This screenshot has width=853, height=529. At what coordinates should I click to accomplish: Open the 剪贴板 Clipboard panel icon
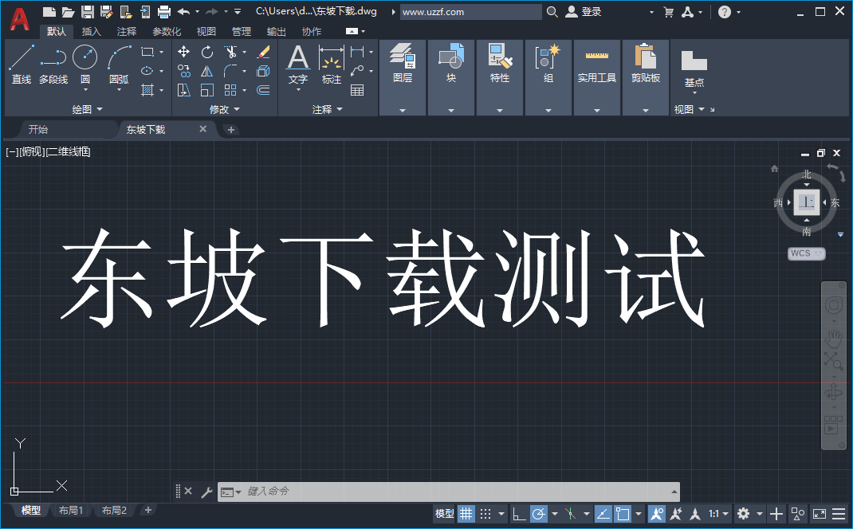(645, 60)
